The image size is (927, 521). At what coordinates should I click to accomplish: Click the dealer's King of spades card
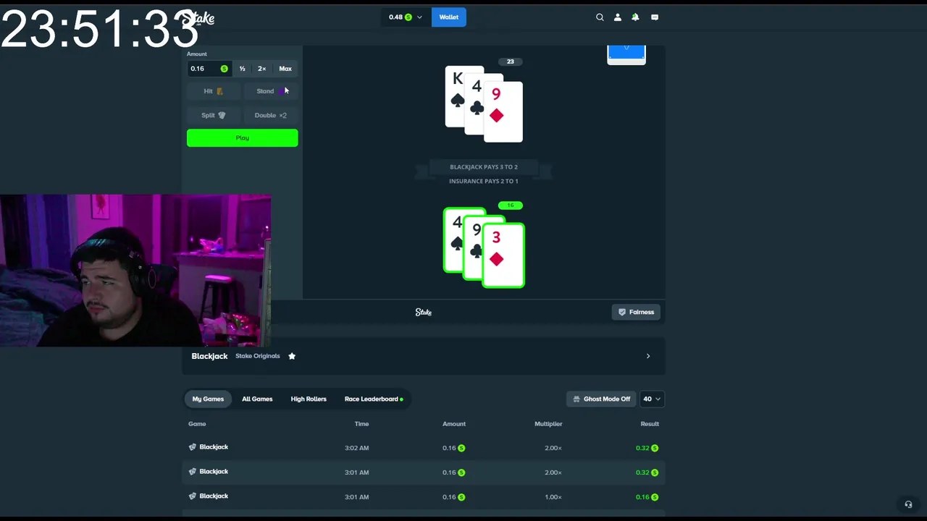pyautogui.click(x=455, y=96)
